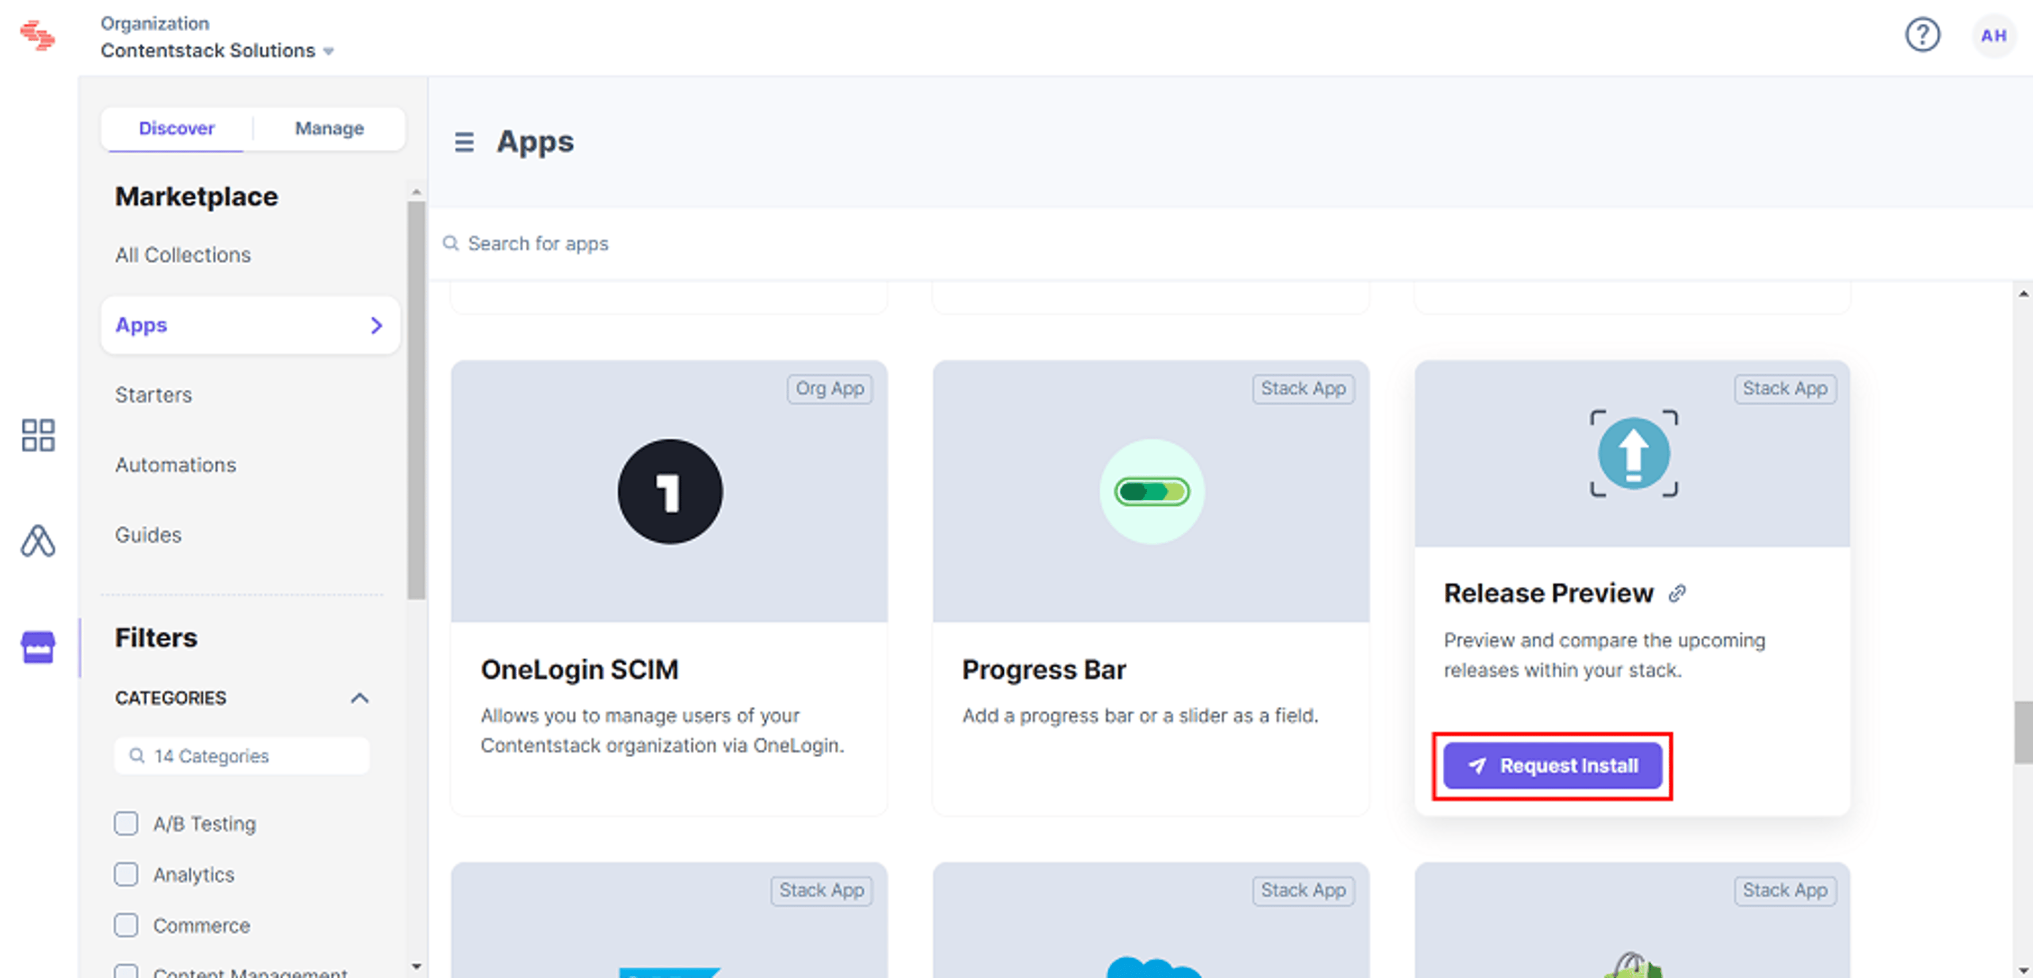Click the Stack App badge above Shopify logo

(1784, 891)
